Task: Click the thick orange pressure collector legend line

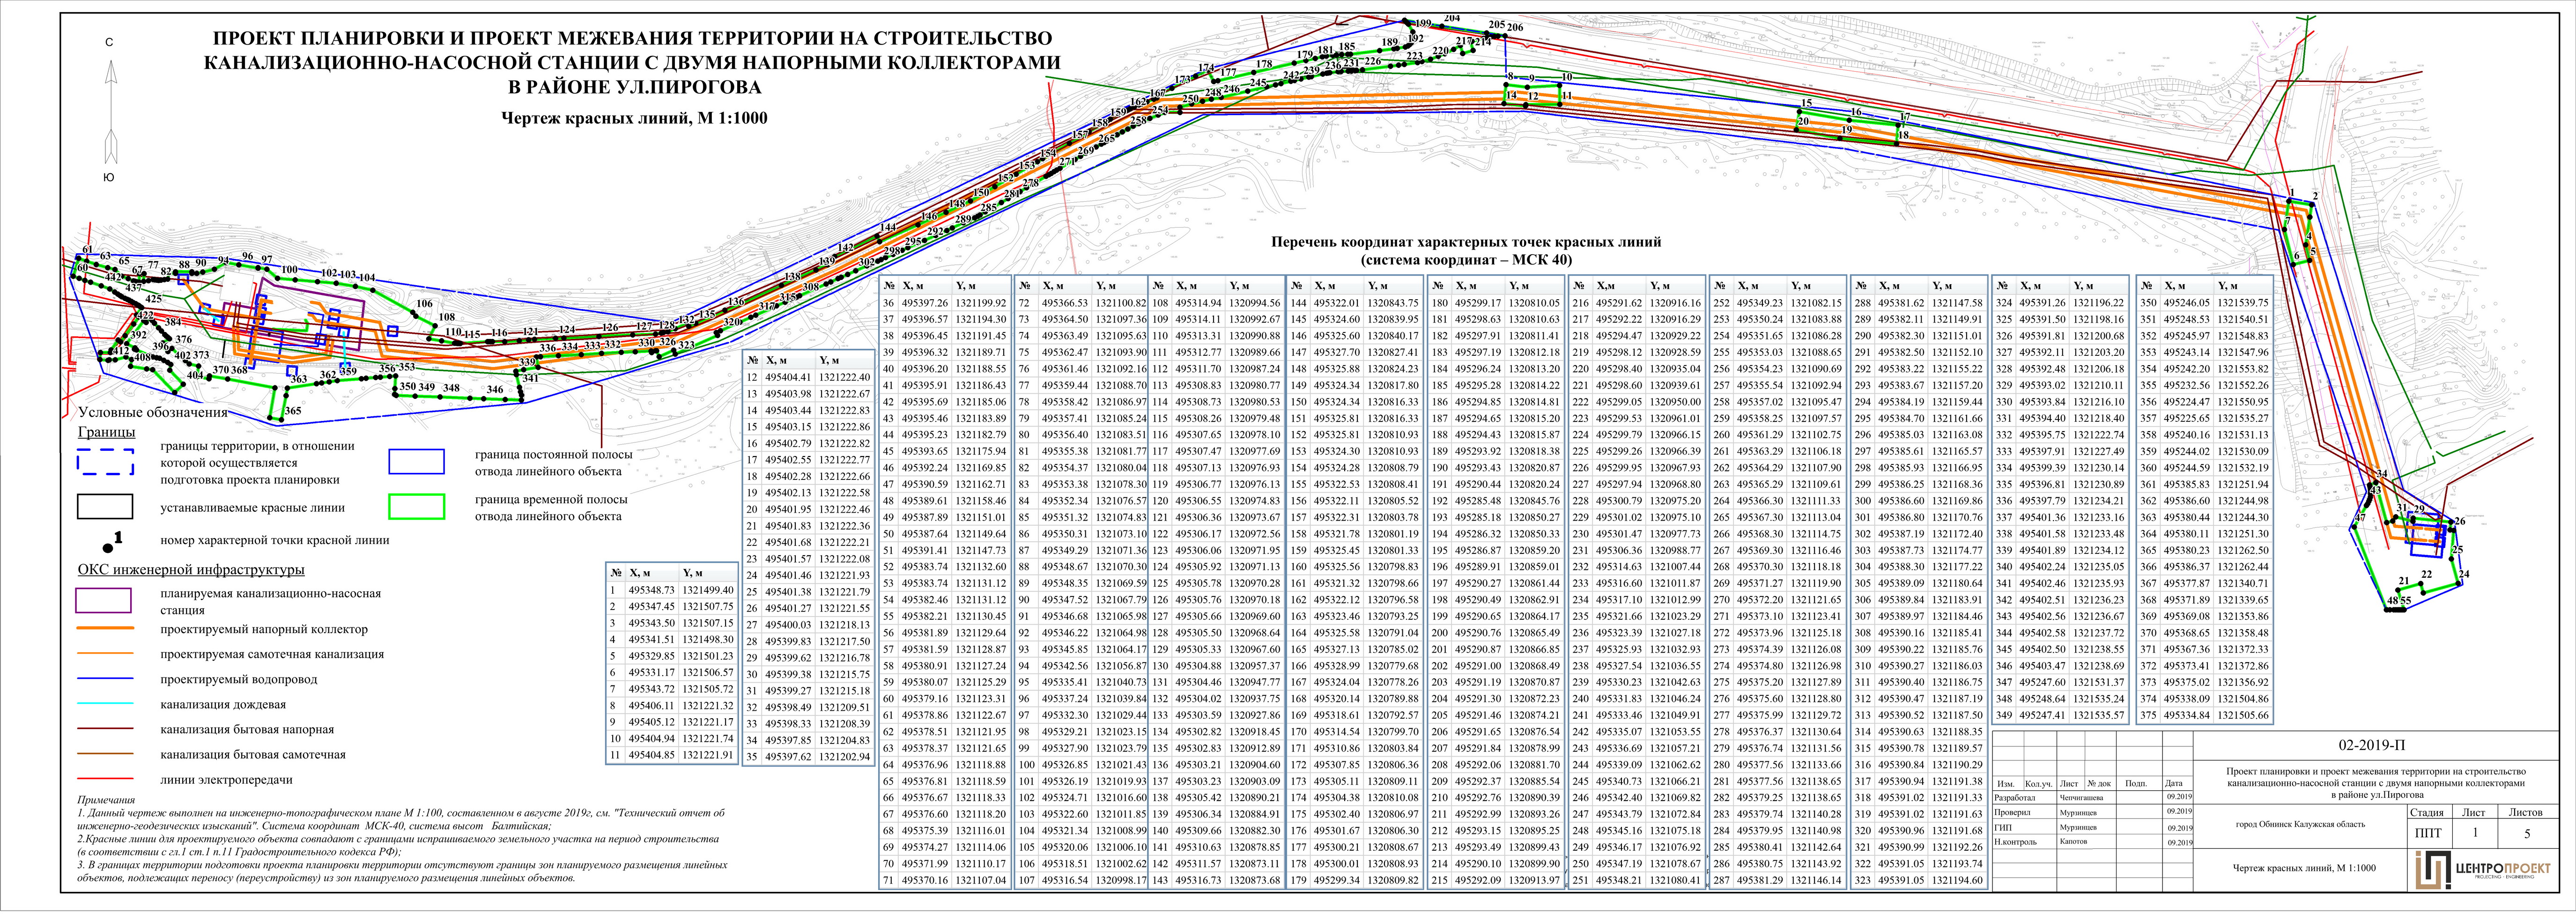Action: (x=104, y=629)
